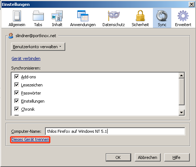This screenshot has height=167, width=196.
Task: Confirm with the OK button
Action: 118,157
